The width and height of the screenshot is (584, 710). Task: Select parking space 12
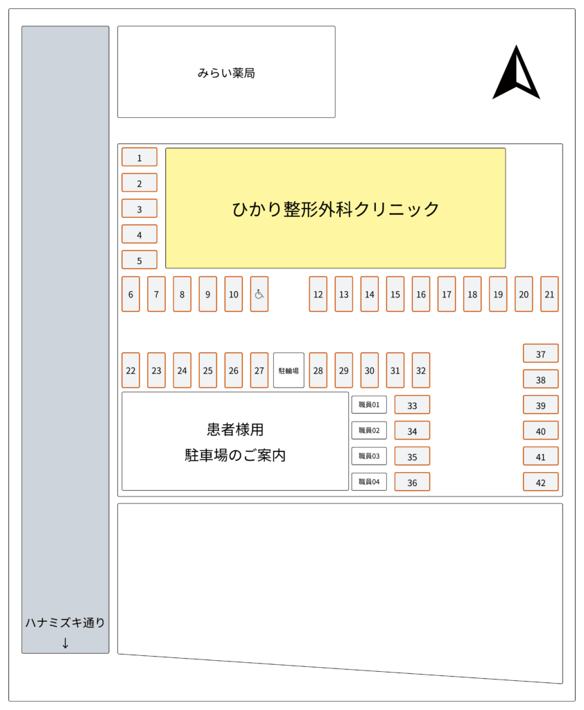click(x=318, y=294)
